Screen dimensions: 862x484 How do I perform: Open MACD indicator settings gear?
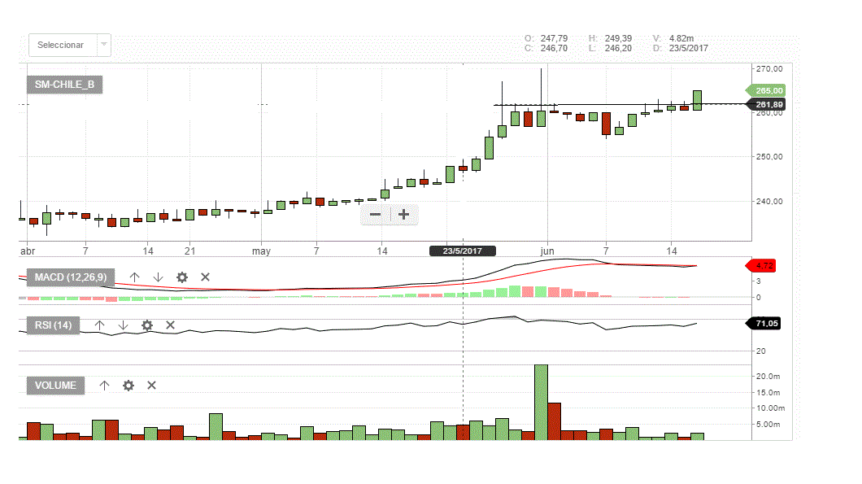pos(182,277)
